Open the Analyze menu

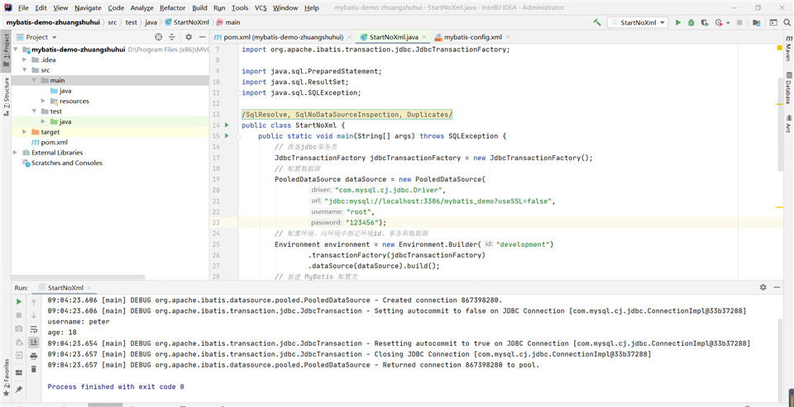(x=141, y=8)
